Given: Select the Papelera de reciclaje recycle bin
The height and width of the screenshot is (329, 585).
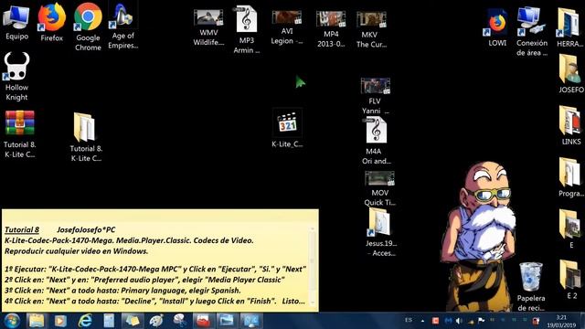Looking at the screenshot, I should click(531, 286).
